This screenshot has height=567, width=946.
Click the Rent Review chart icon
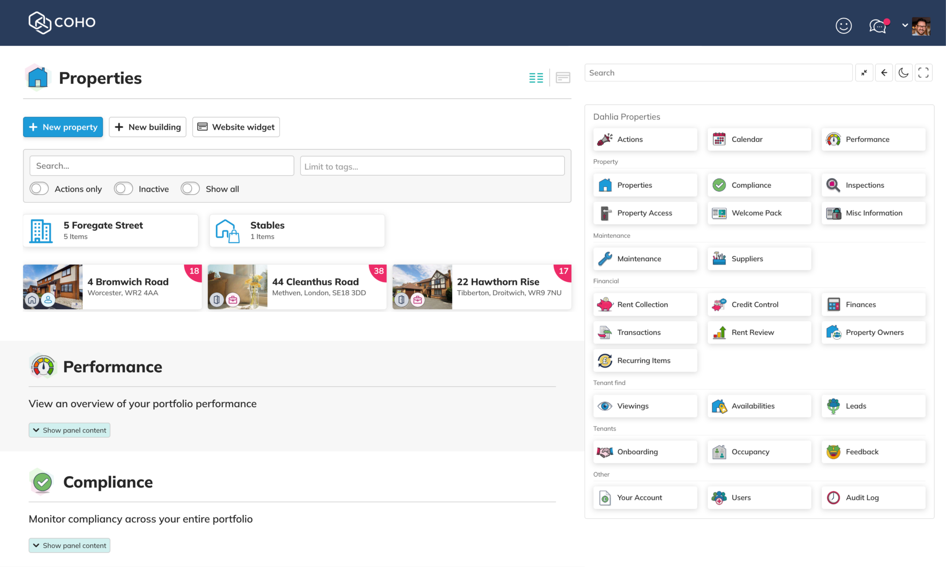[719, 332]
